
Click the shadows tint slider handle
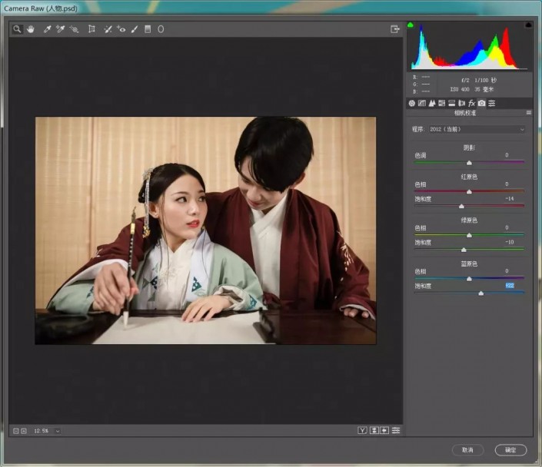tap(469, 162)
